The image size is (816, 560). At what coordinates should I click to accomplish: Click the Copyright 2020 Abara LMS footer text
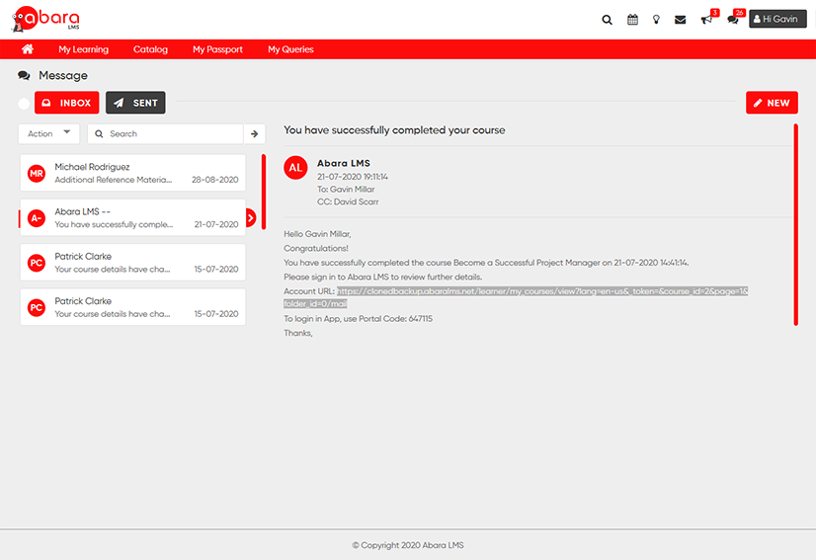point(407,545)
